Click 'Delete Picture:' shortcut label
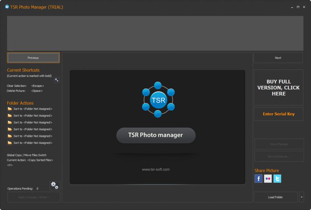311x210 pixels. point(16,91)
